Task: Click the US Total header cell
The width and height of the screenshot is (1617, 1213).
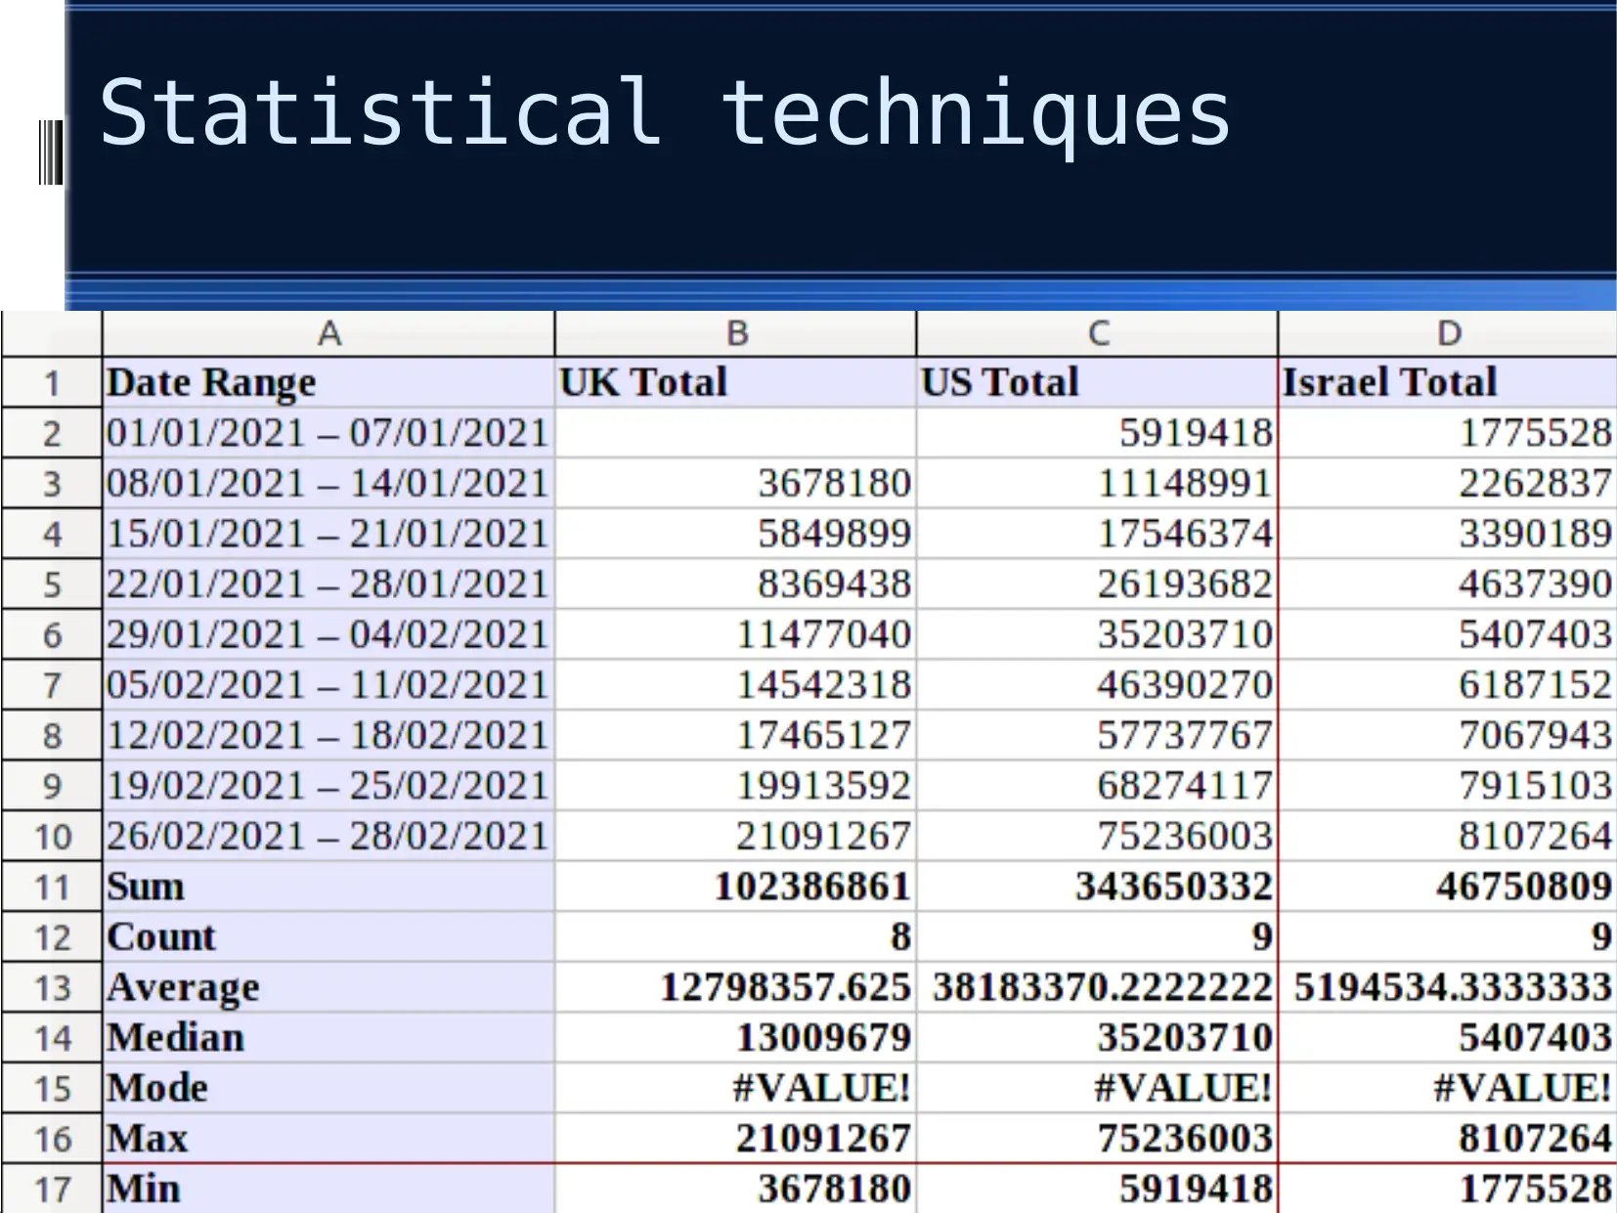Action: click(1097, 383)
